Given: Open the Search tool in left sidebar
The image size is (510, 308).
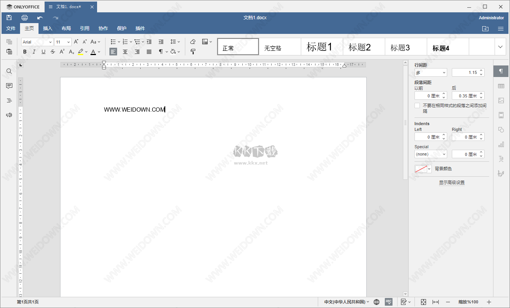Looking at the screenshot, I should (9, 71).
